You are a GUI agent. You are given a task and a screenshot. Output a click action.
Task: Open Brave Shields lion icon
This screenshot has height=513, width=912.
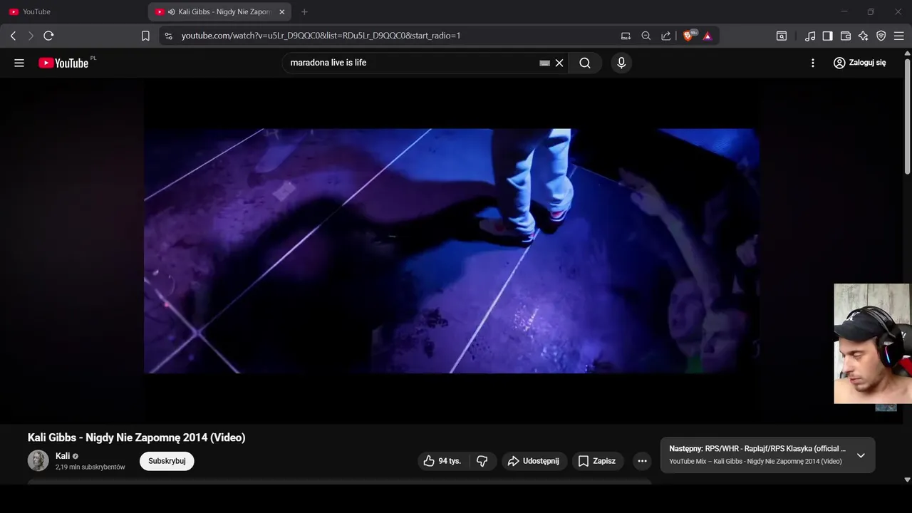(x=689, y=36)
